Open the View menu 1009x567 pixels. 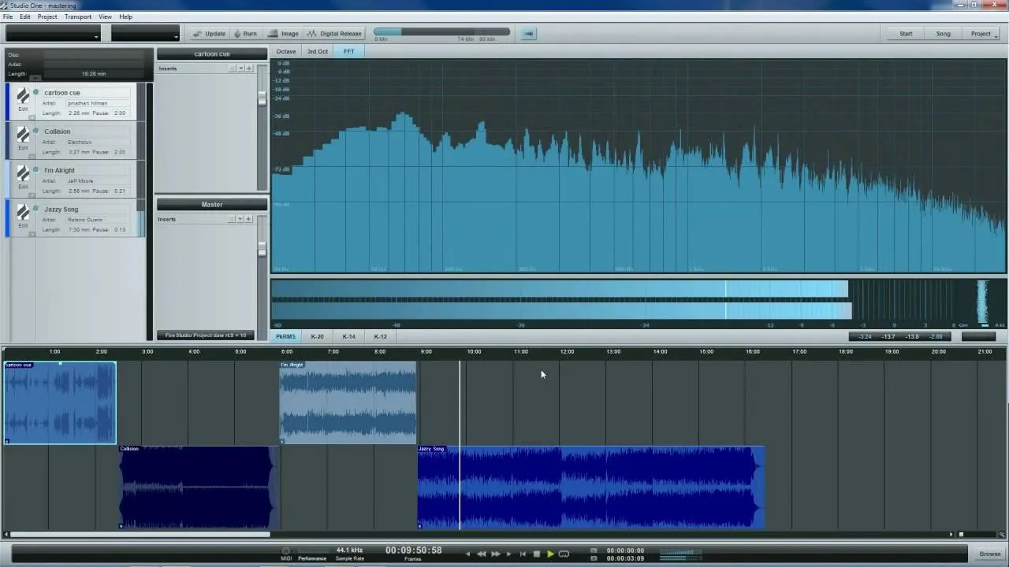click(105, 17)
